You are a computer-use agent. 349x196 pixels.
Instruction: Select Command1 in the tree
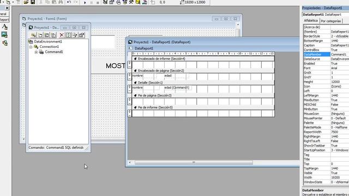(x=54, y=52)
